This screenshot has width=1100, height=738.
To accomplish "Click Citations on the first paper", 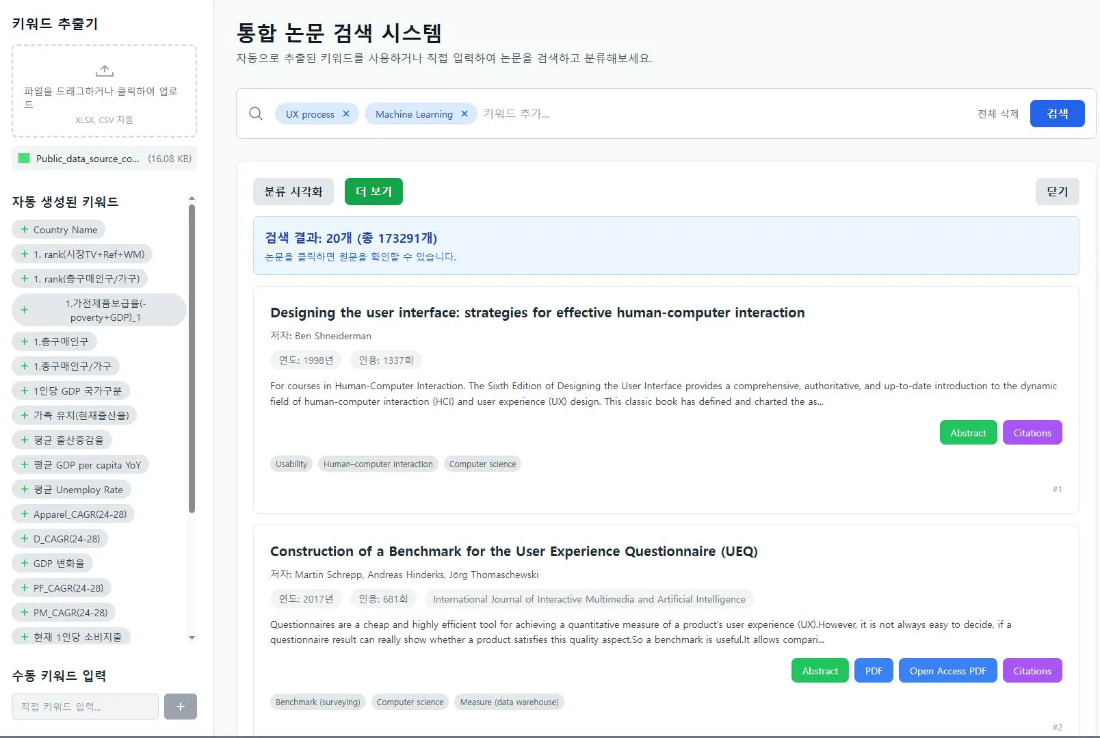I will point(1032,432).
